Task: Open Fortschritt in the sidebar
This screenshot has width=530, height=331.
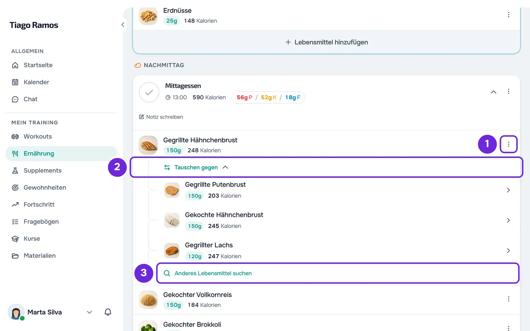Action: click(62, 205)
